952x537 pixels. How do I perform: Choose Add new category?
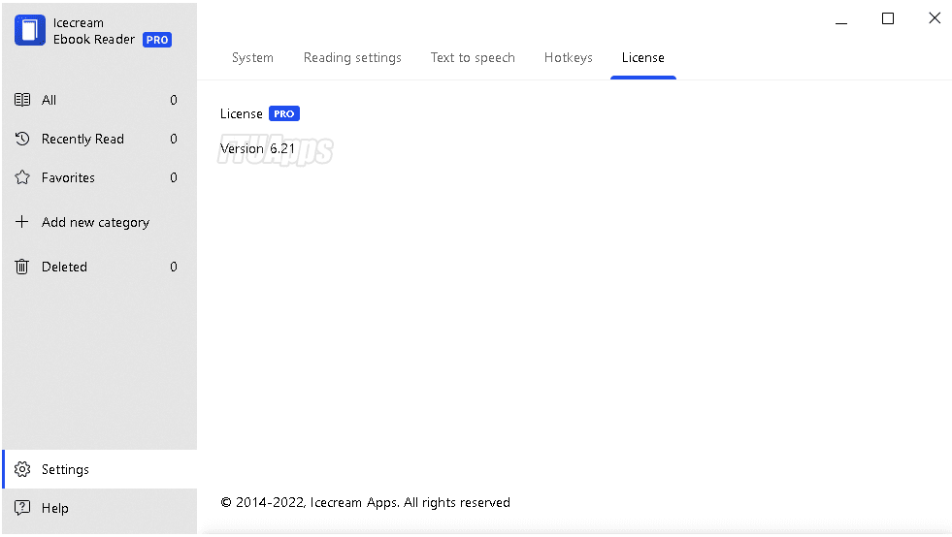pos(99,222)
